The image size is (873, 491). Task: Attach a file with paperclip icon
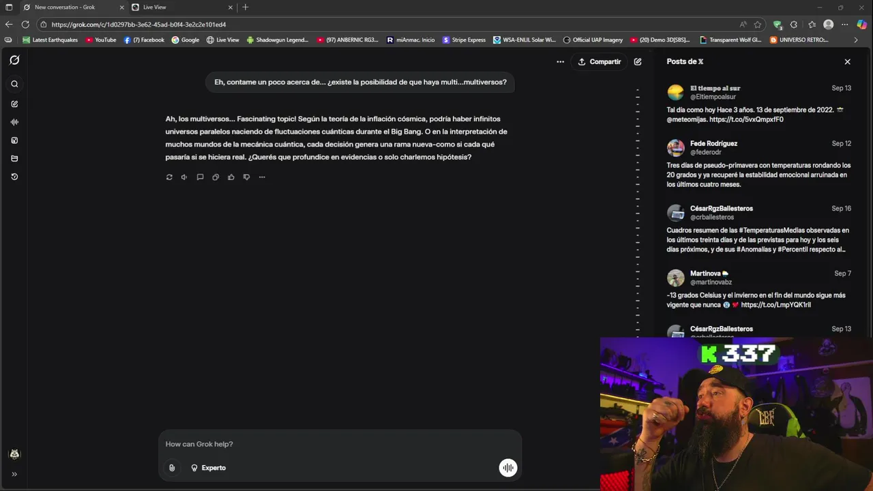pos(172,468)
